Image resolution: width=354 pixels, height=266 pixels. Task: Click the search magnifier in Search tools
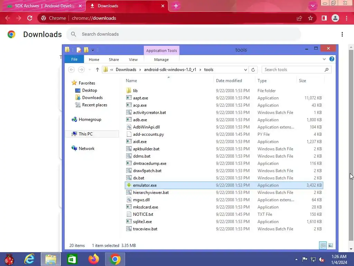(x=326, y=70)
